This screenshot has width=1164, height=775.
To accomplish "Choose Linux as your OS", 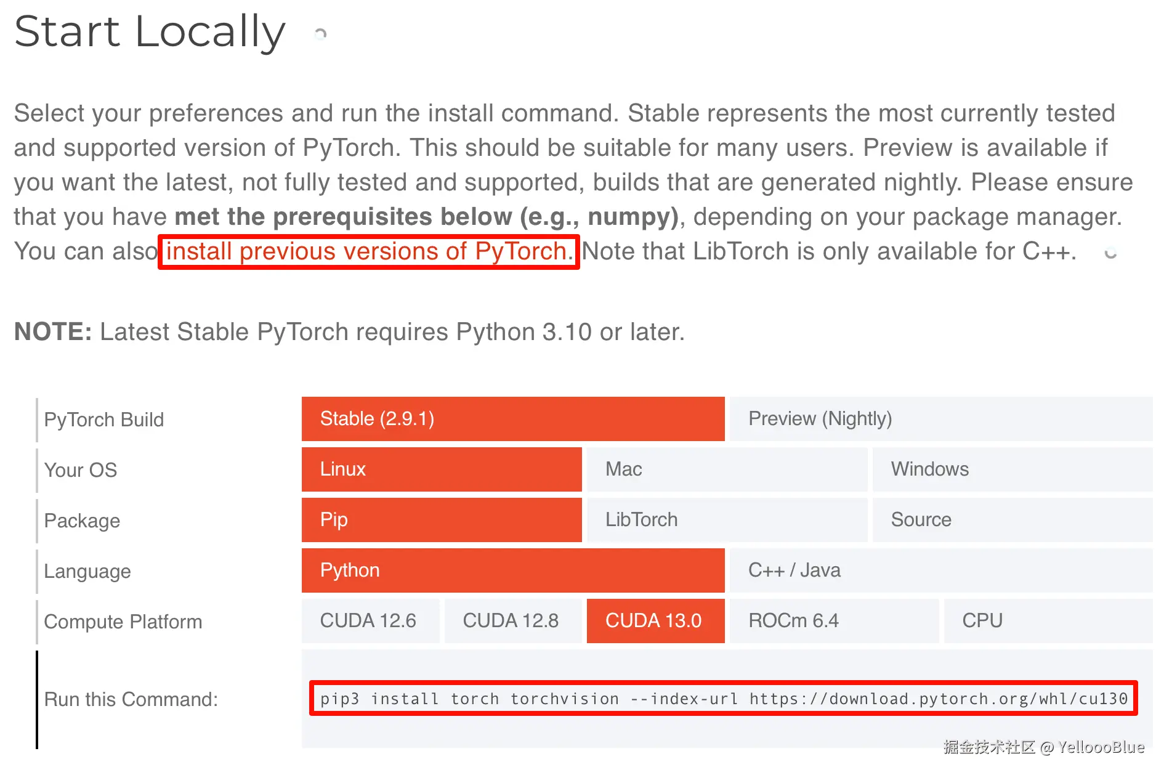I will tap(441, 469).
